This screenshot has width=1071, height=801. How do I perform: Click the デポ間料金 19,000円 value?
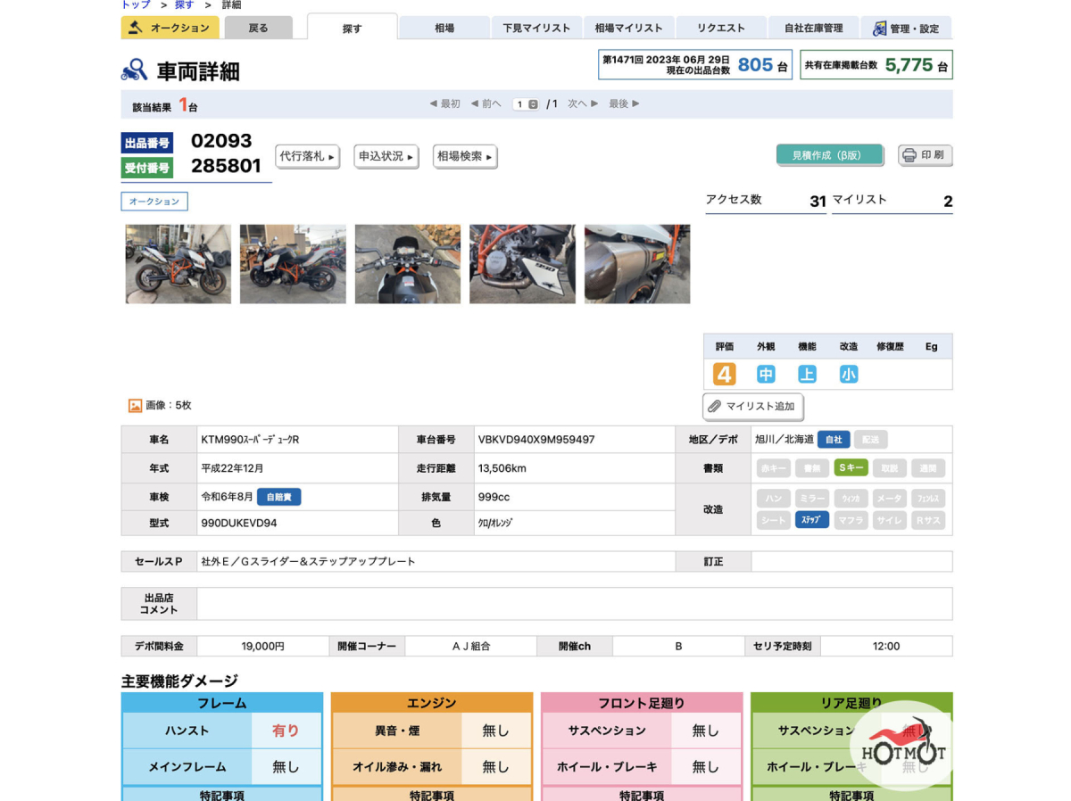(263, 646)
